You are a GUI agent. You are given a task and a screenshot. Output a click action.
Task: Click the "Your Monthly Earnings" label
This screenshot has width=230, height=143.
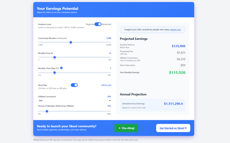(x=129, y=72)
